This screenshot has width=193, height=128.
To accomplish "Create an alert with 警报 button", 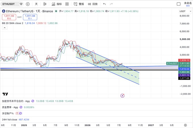I will pos(79,4).
